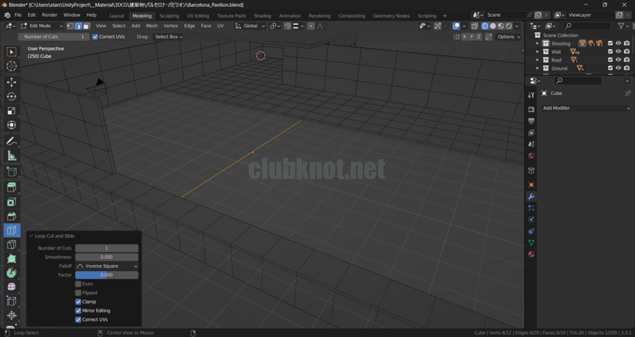Image resolution: width=635 pixels, height=337 pixels.
Task: Open the Mesh menu in viewport header
Action: [x=151, y=26]
